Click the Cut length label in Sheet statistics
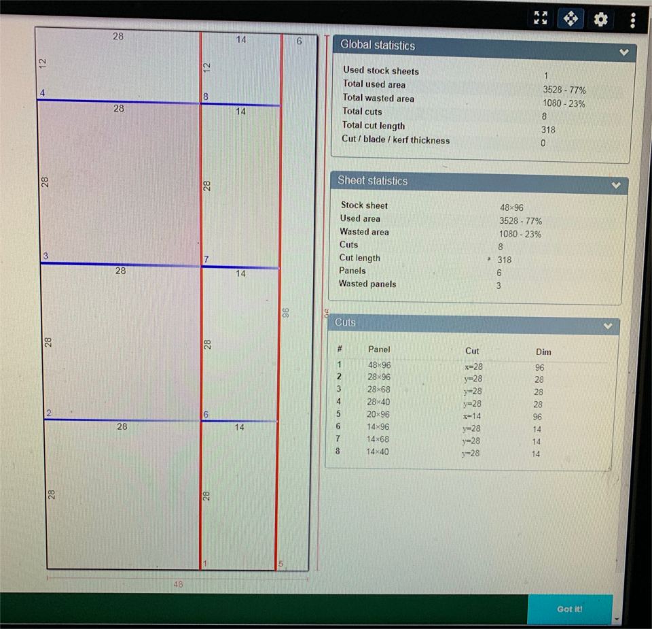Image resolution: width=652 pixels, height=629 pixels. [359, 258]
